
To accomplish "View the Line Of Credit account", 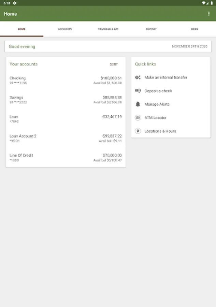I will click(66, 158).
